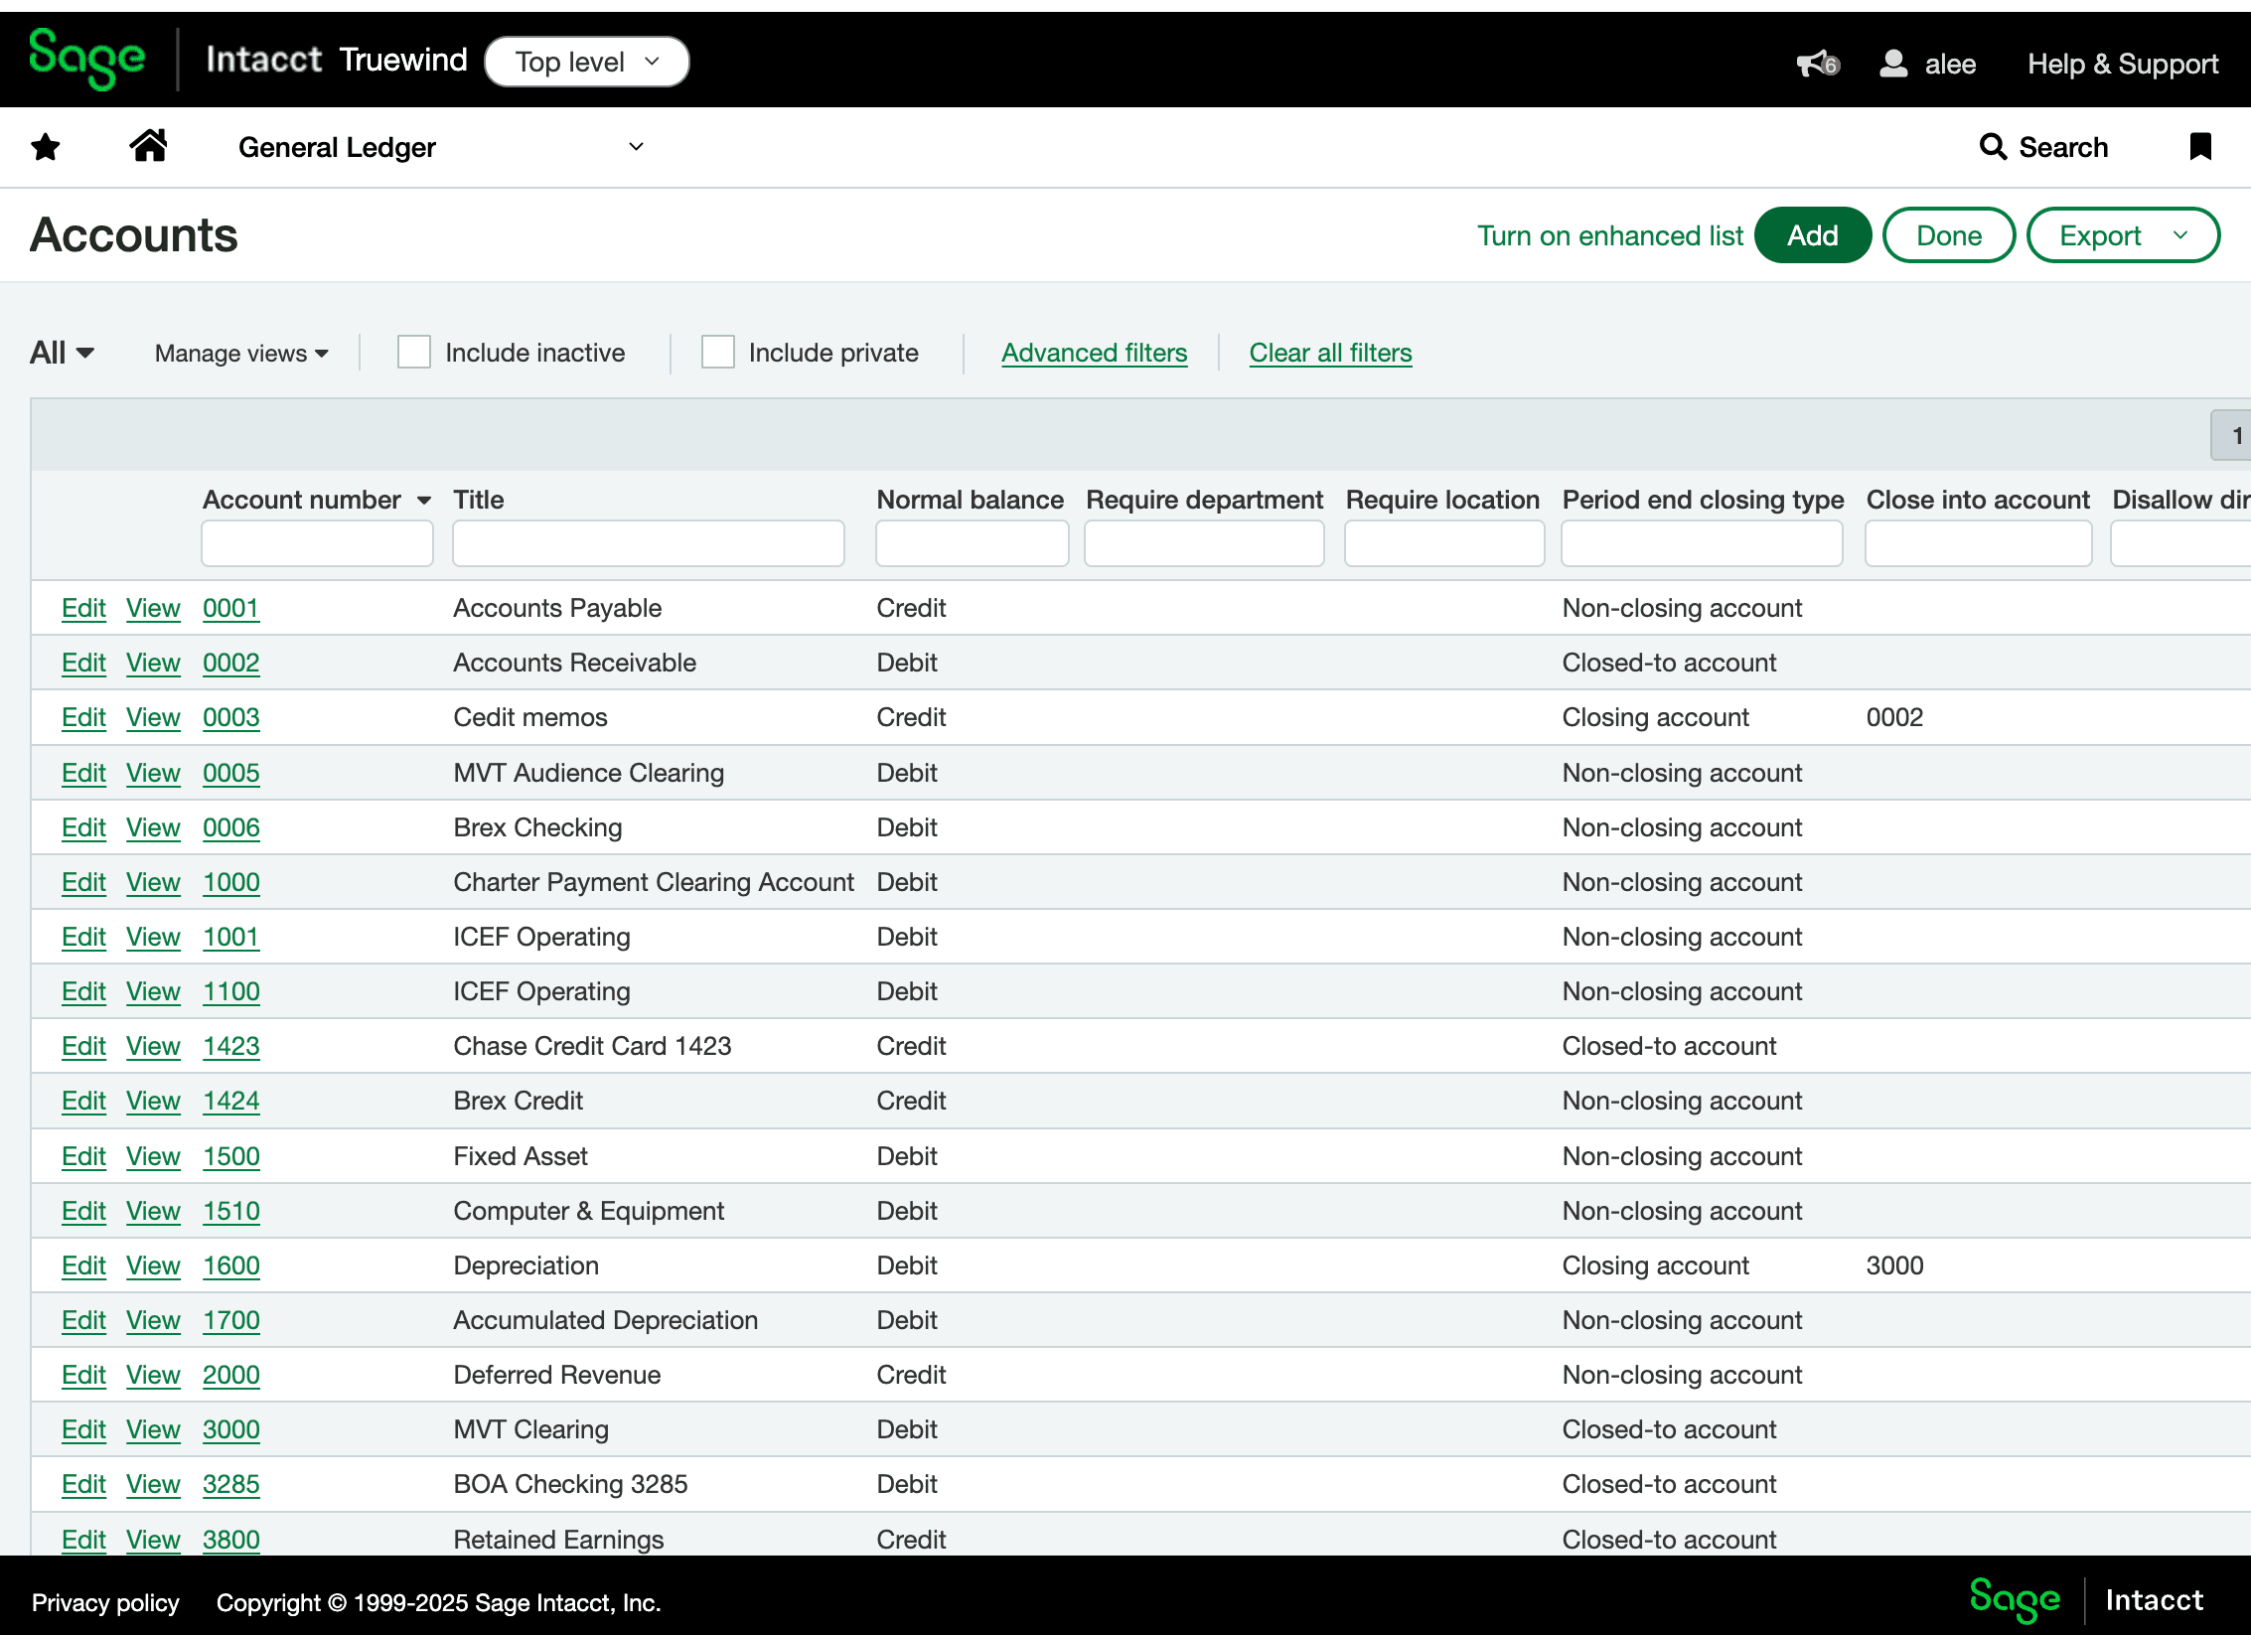Open account number 3800 link
The image size is (2251, 1635).
[x=231, y=1540]
